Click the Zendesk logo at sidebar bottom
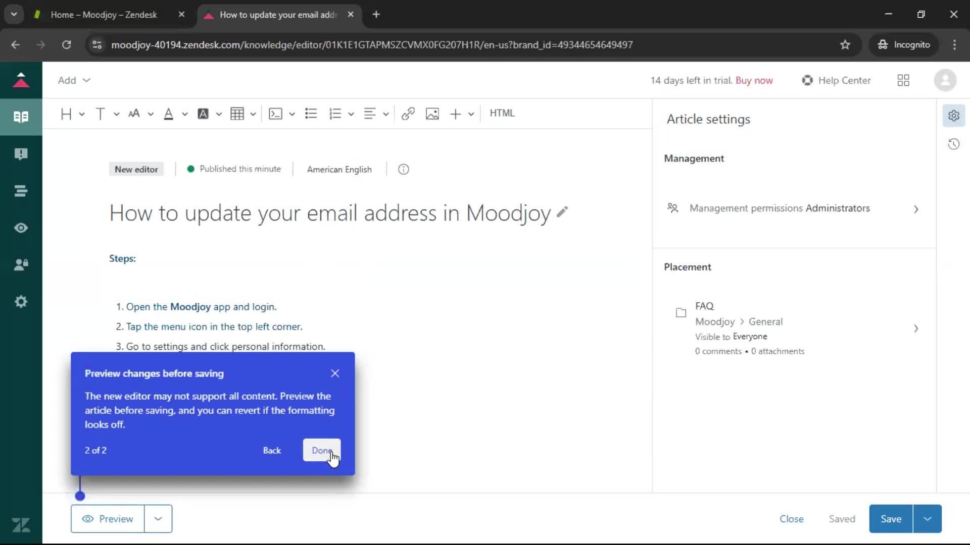The height and width of the screenshot is (545, 970). pos(21,525)
